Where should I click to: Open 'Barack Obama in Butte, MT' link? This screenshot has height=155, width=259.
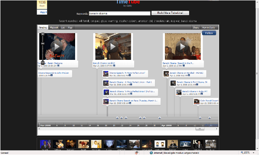point(195,91)
